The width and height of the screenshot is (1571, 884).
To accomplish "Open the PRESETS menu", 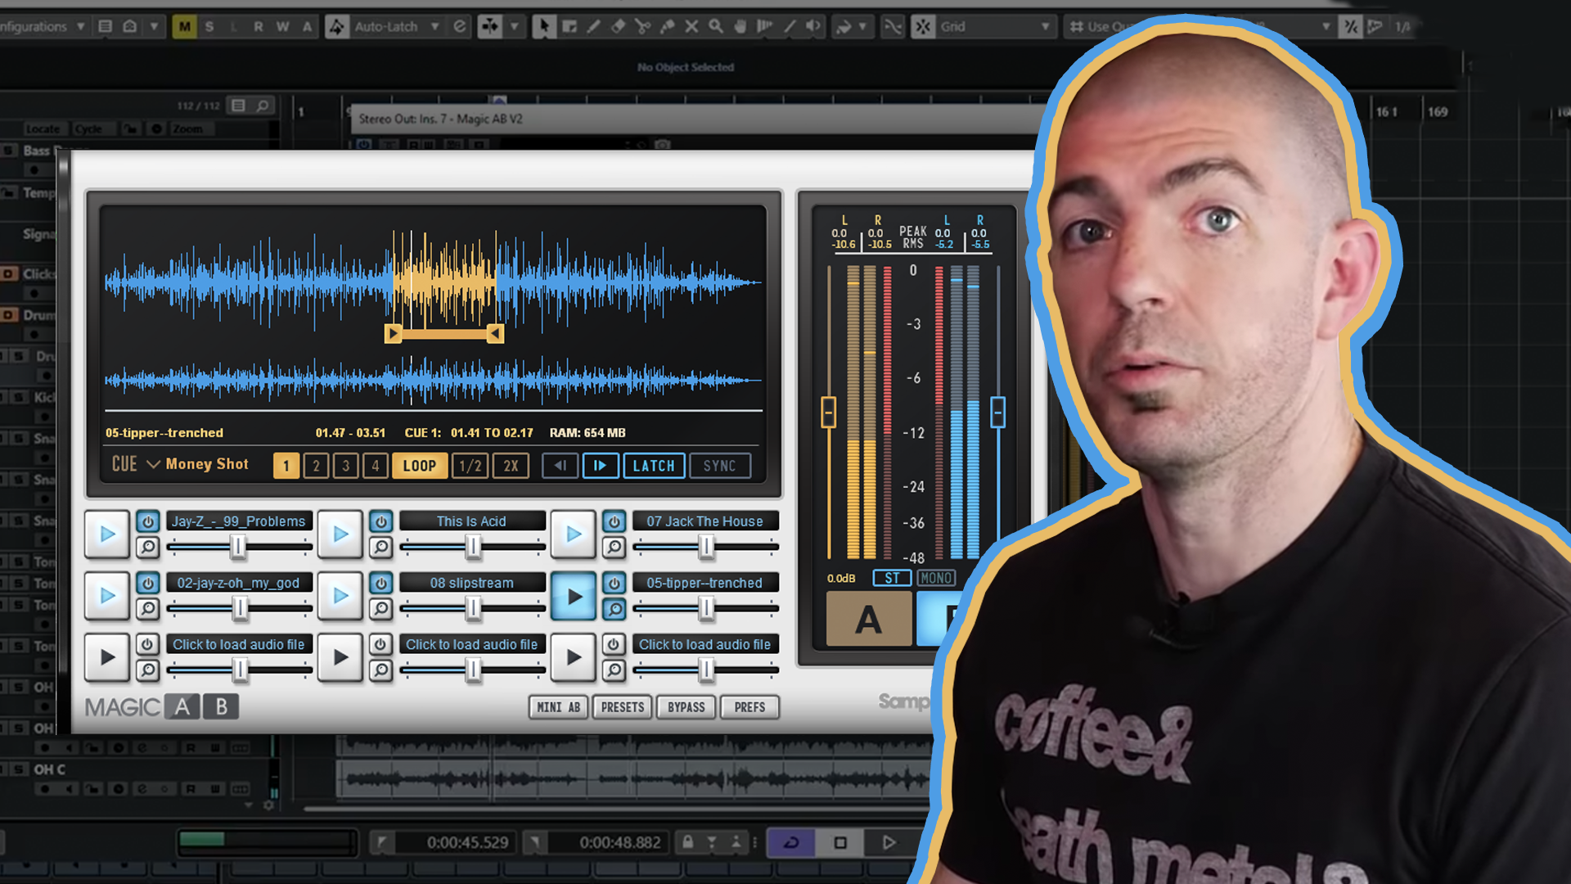I will click(623, 707).
